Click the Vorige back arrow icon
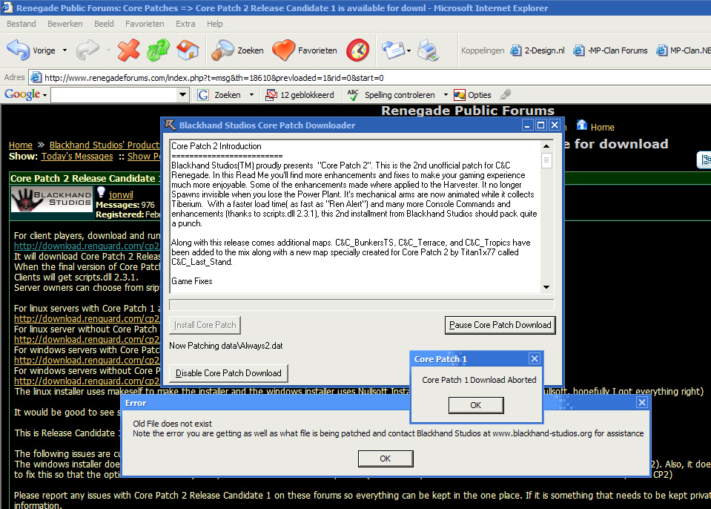Viewport: 711px width, 509px height. pyautogui.click(x=18, y=50)
